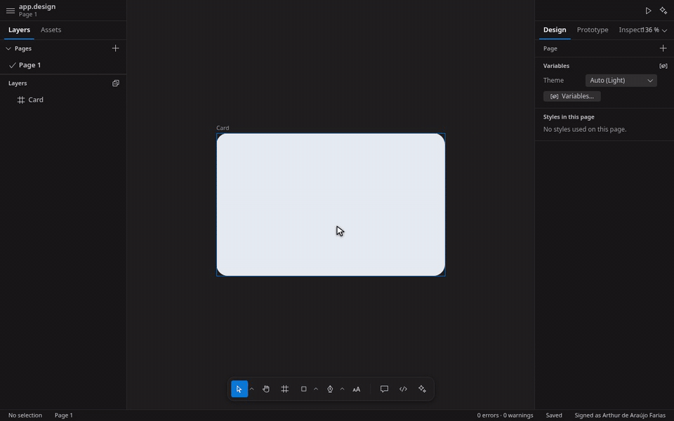Open the hamburger main menu
The width and height of the screenshot is (674, 421).
click(x=11, y=11)
